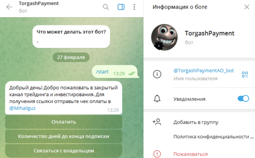Screen dimensions: 255x158
Task: Click the double check mark on /start
Action: point(131,74)
